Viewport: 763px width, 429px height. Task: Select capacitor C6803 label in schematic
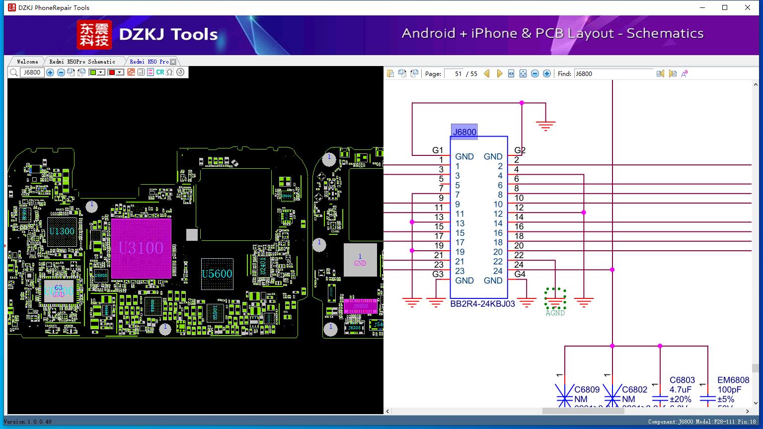click(683, 380)
